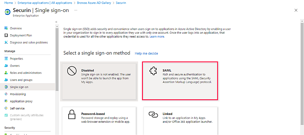Click the Provisioning sync icon

[x=6, y=94]
